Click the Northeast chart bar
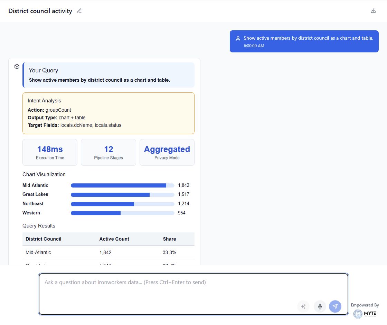Image resolution: width=387 pixels, height=325 pixels. [122, 204]
